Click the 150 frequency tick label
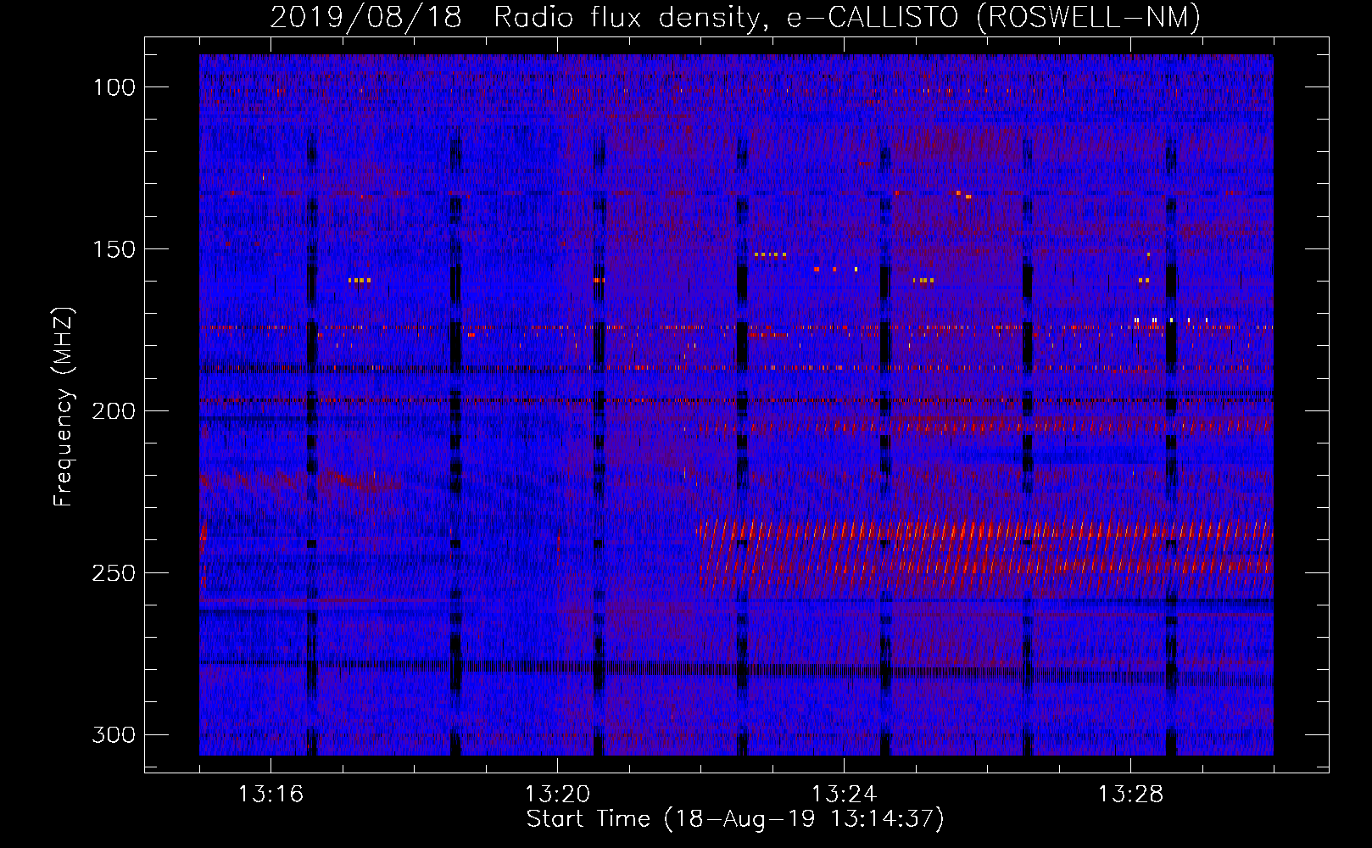Screen dimensions: 1372x848 (114, 249)
